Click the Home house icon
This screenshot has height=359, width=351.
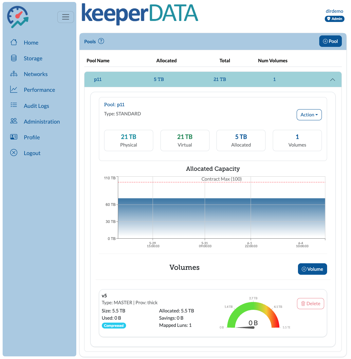tap(14, 42)
